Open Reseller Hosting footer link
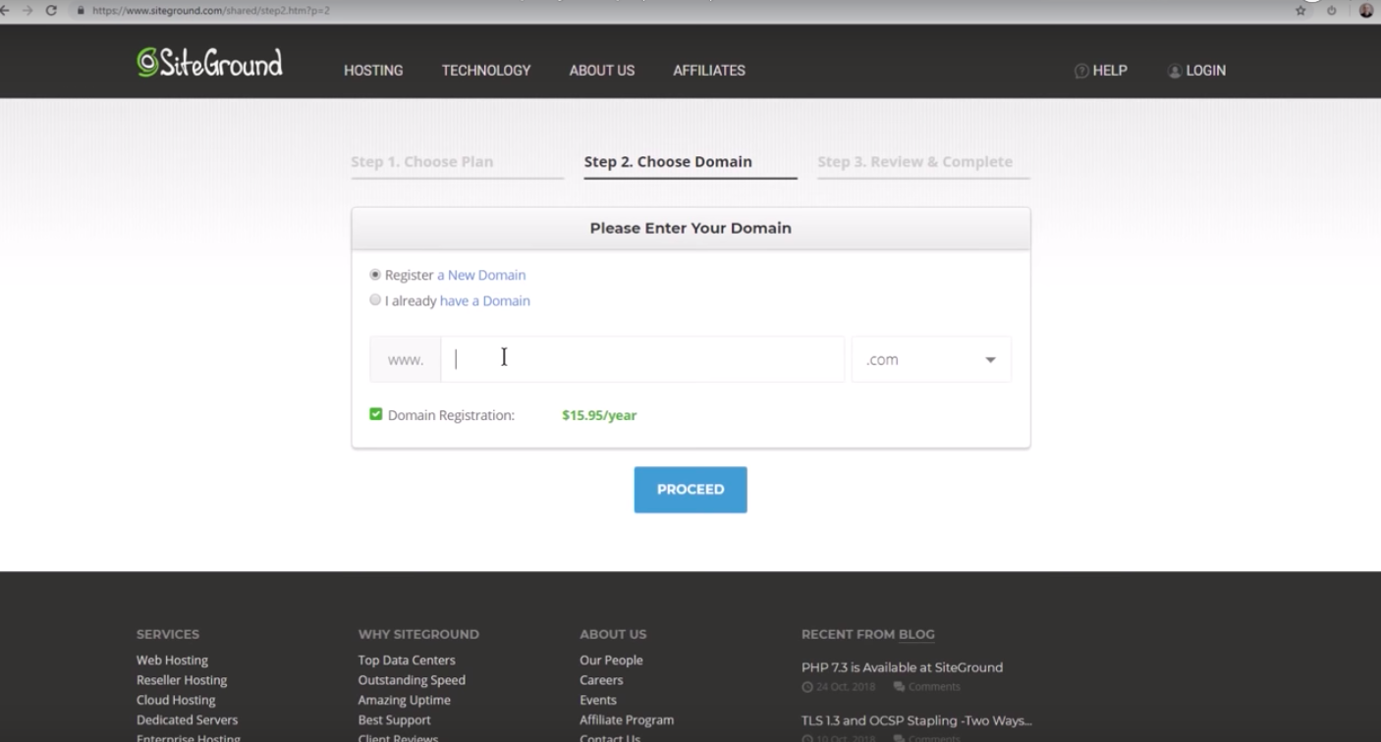The image size is (1381, 742). pos(182,680)
